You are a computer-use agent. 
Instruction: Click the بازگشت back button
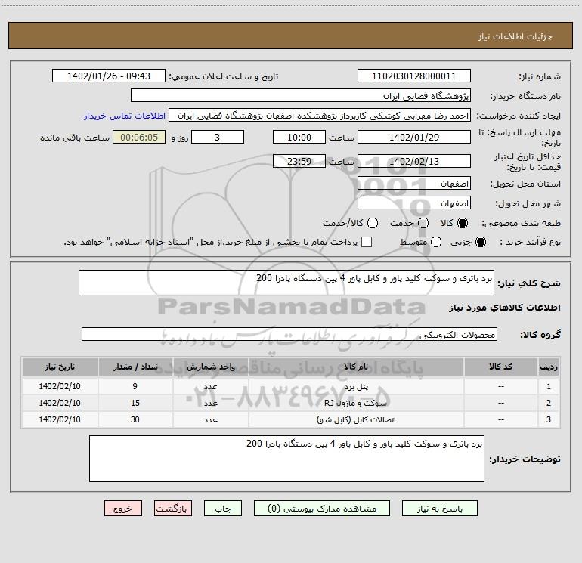[173, 509]
